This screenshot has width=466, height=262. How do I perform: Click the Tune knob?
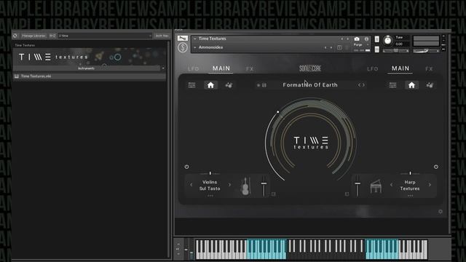pyautogui.click(x=387, y=41)
